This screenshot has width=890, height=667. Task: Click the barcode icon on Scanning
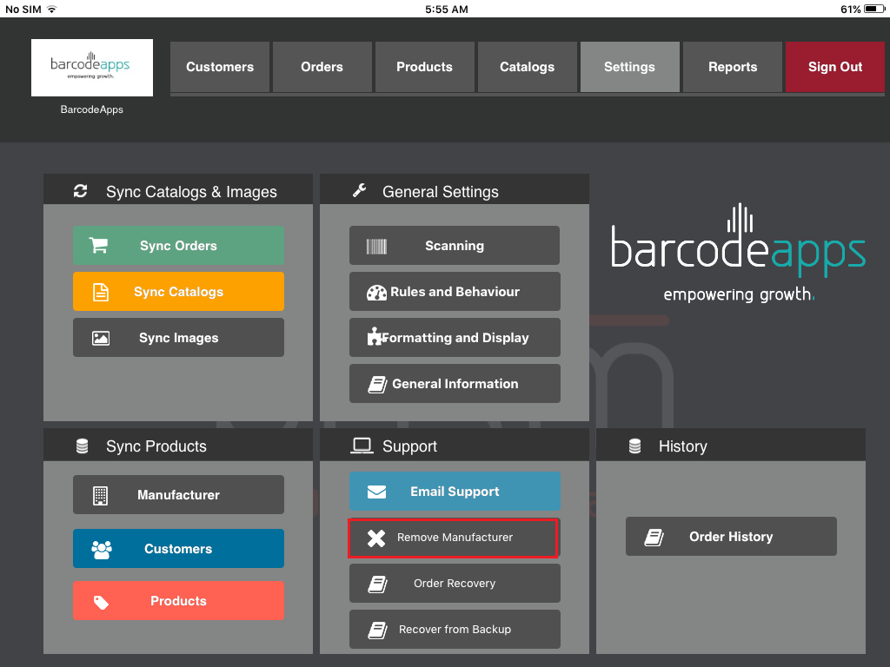pos(376,246)
